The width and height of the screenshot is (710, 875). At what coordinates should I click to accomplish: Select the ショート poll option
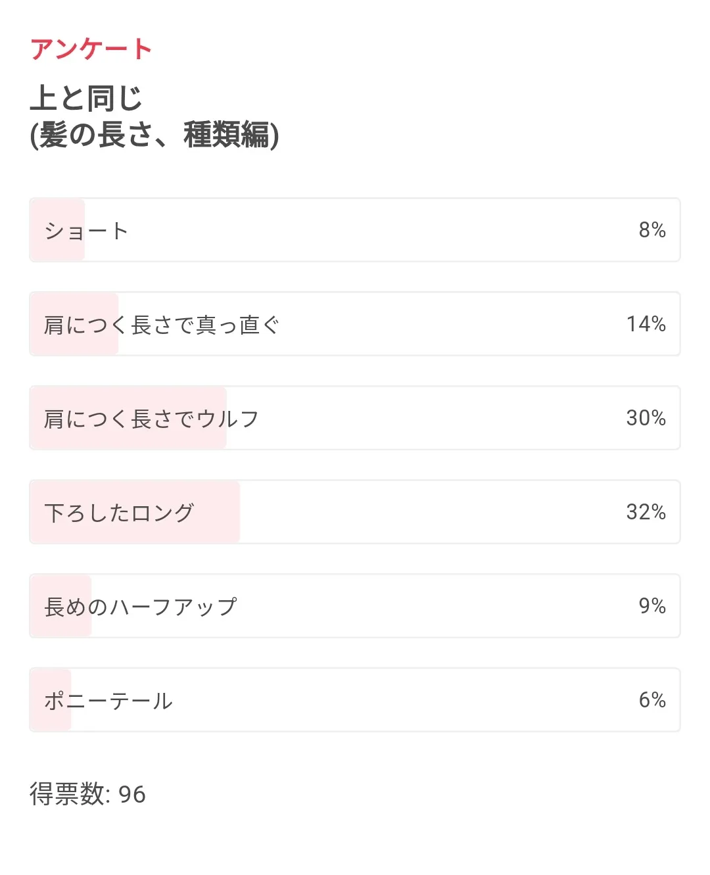(354, 229)
